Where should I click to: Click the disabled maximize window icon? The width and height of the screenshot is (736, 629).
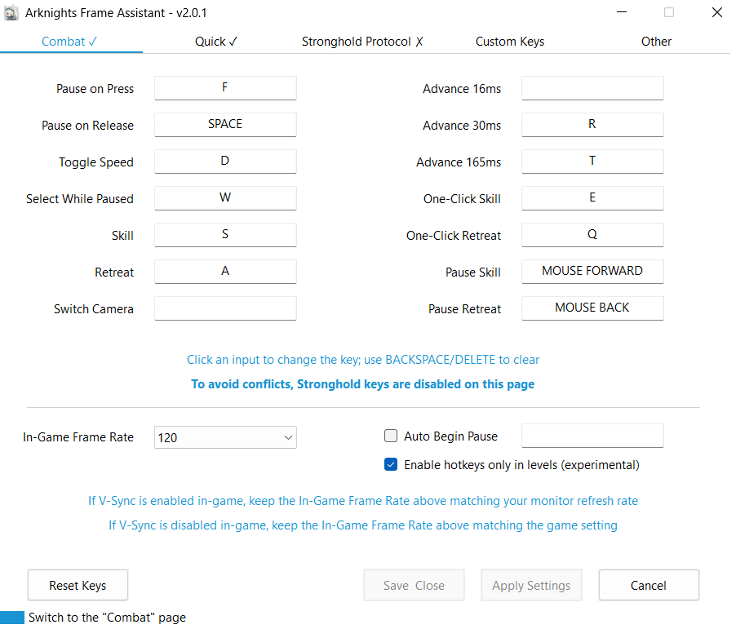click(669, 12)
